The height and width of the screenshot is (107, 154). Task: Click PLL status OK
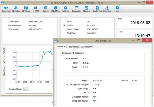coord(95,93)
